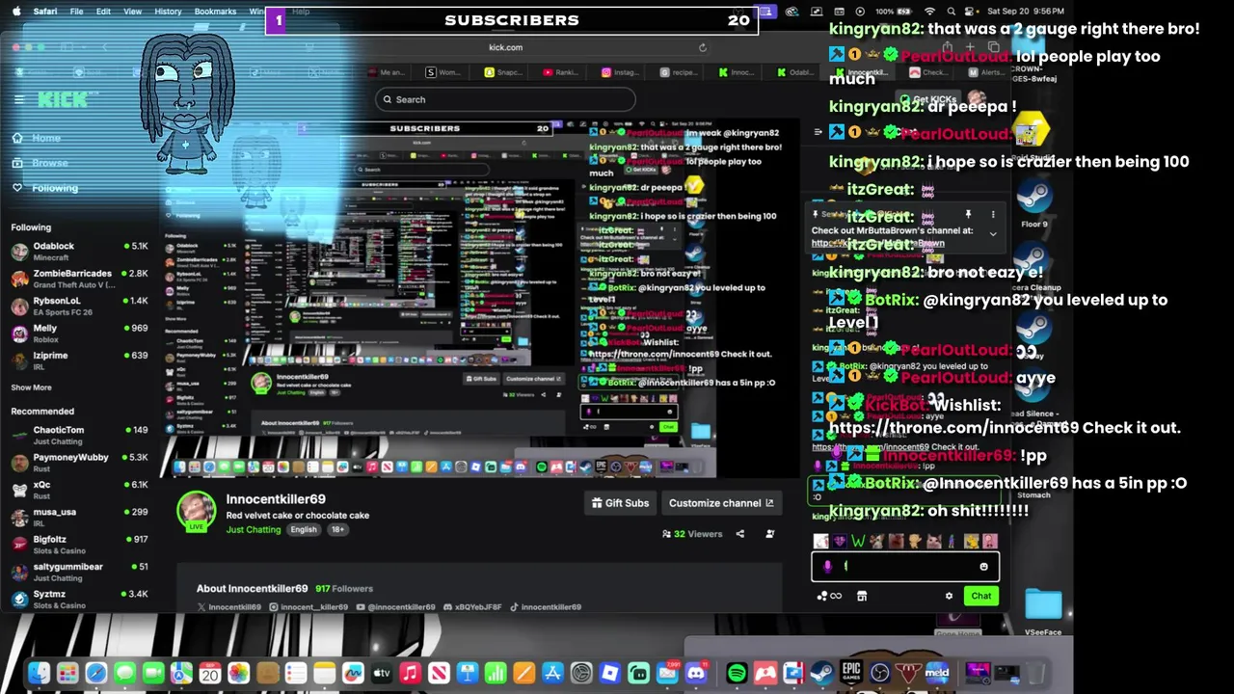Launch FaceTime from the Dock

tap(153, 673)
